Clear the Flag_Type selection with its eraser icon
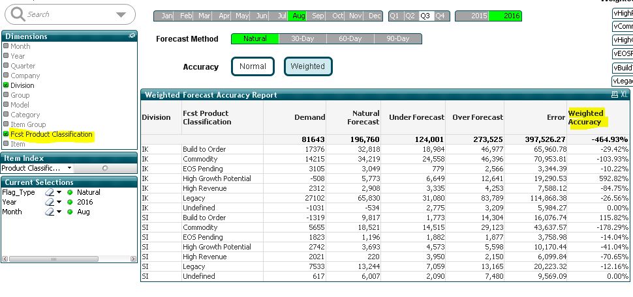Image resolution: width=633 pixels, height=297 pixels. click(x=48, y=193)
